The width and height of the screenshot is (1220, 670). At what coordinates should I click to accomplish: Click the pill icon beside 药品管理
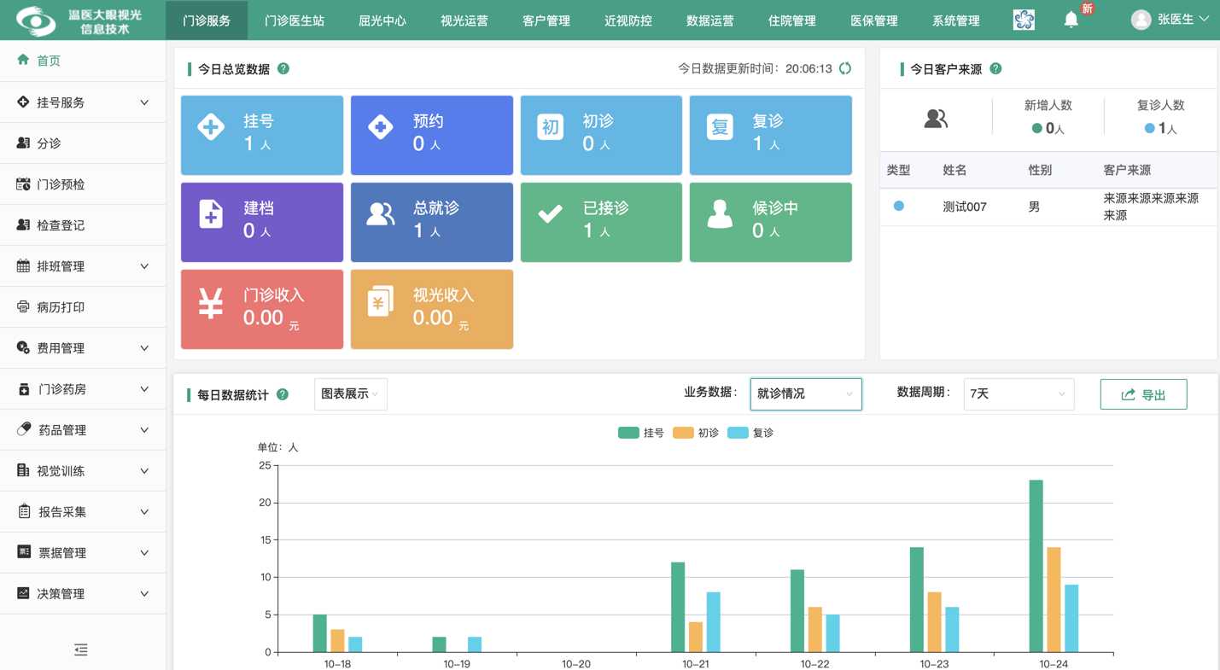click(x=24, y=429)
